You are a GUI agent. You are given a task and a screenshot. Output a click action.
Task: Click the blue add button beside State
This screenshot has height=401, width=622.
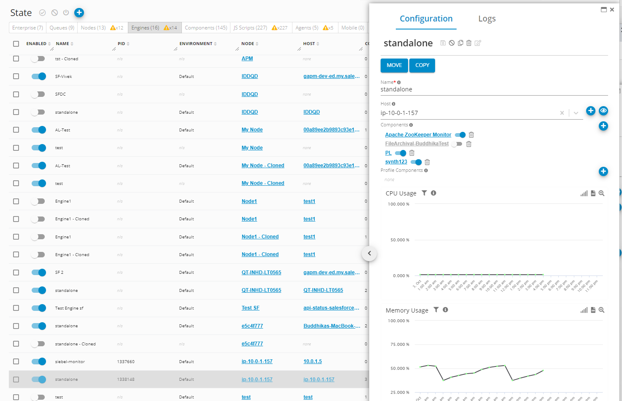tap(79, 13)
